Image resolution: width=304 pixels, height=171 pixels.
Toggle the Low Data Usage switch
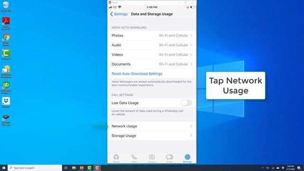click(x=187, y=103)
